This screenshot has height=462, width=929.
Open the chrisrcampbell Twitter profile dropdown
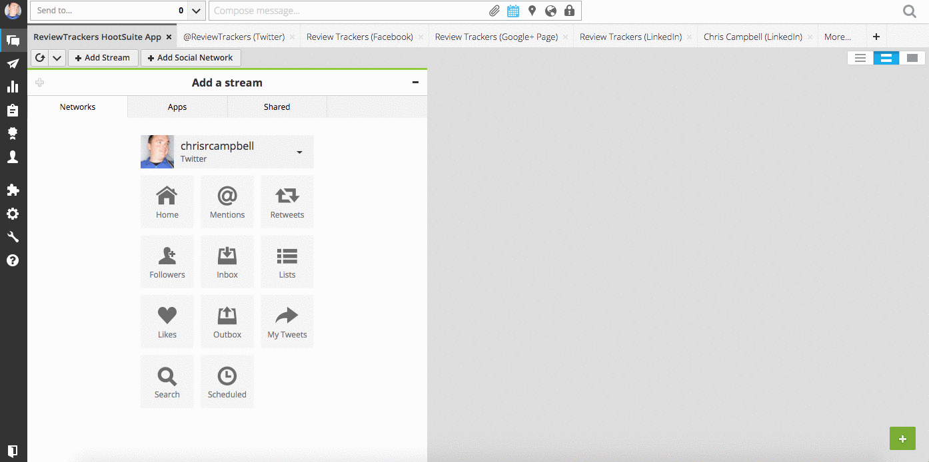pyautogui.click(x=227, y=152)
